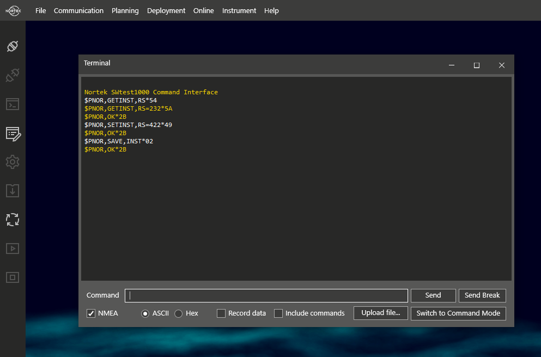Click the Command label text
The width and height of the screenshot is (541, 357).
point(103,295)
